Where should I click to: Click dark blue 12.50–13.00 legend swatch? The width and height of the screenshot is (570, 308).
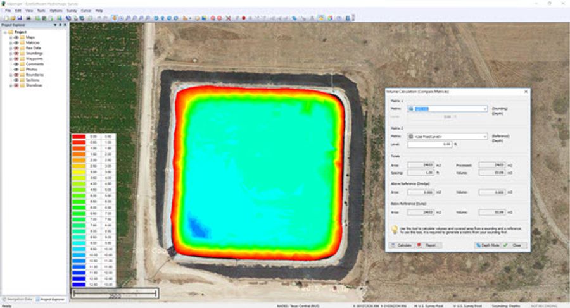79,285
